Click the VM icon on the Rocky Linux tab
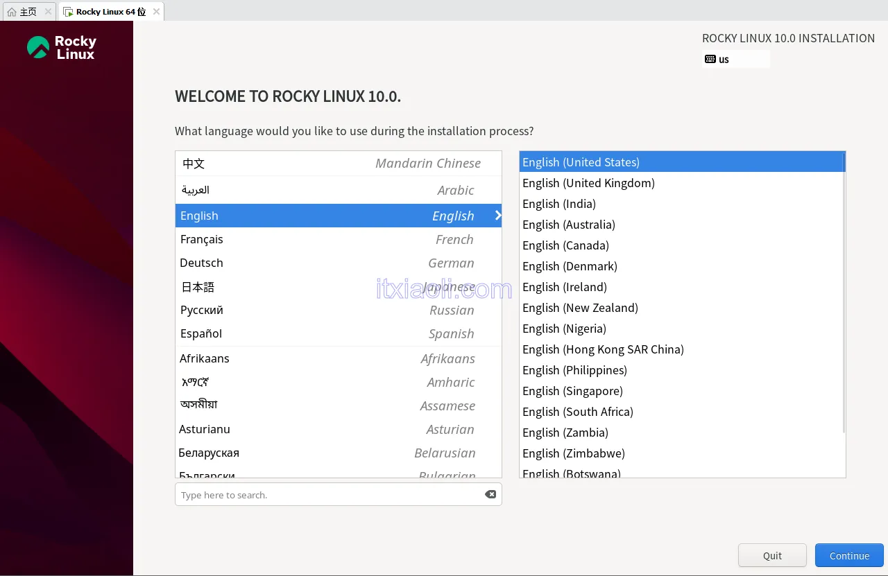 (68, 12)
